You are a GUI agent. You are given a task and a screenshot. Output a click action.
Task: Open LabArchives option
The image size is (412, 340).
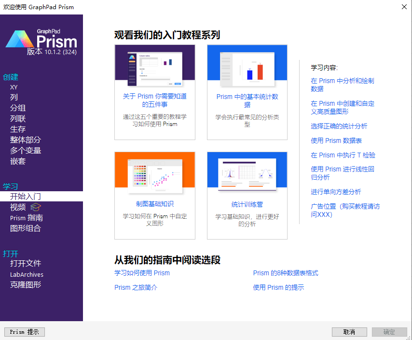pos(27,274)
